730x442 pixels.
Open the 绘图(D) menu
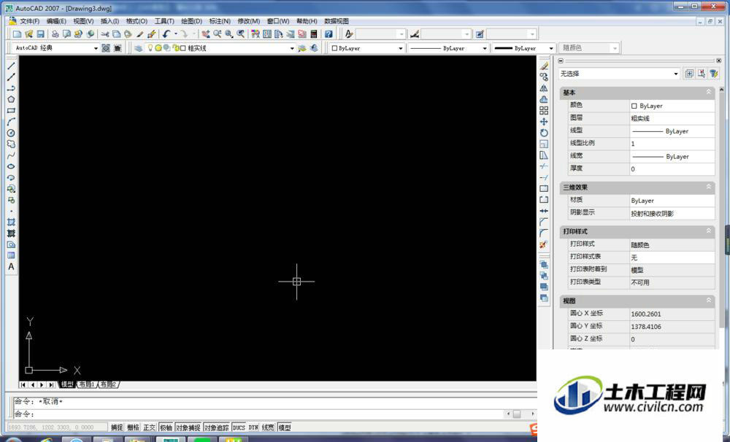191,21
